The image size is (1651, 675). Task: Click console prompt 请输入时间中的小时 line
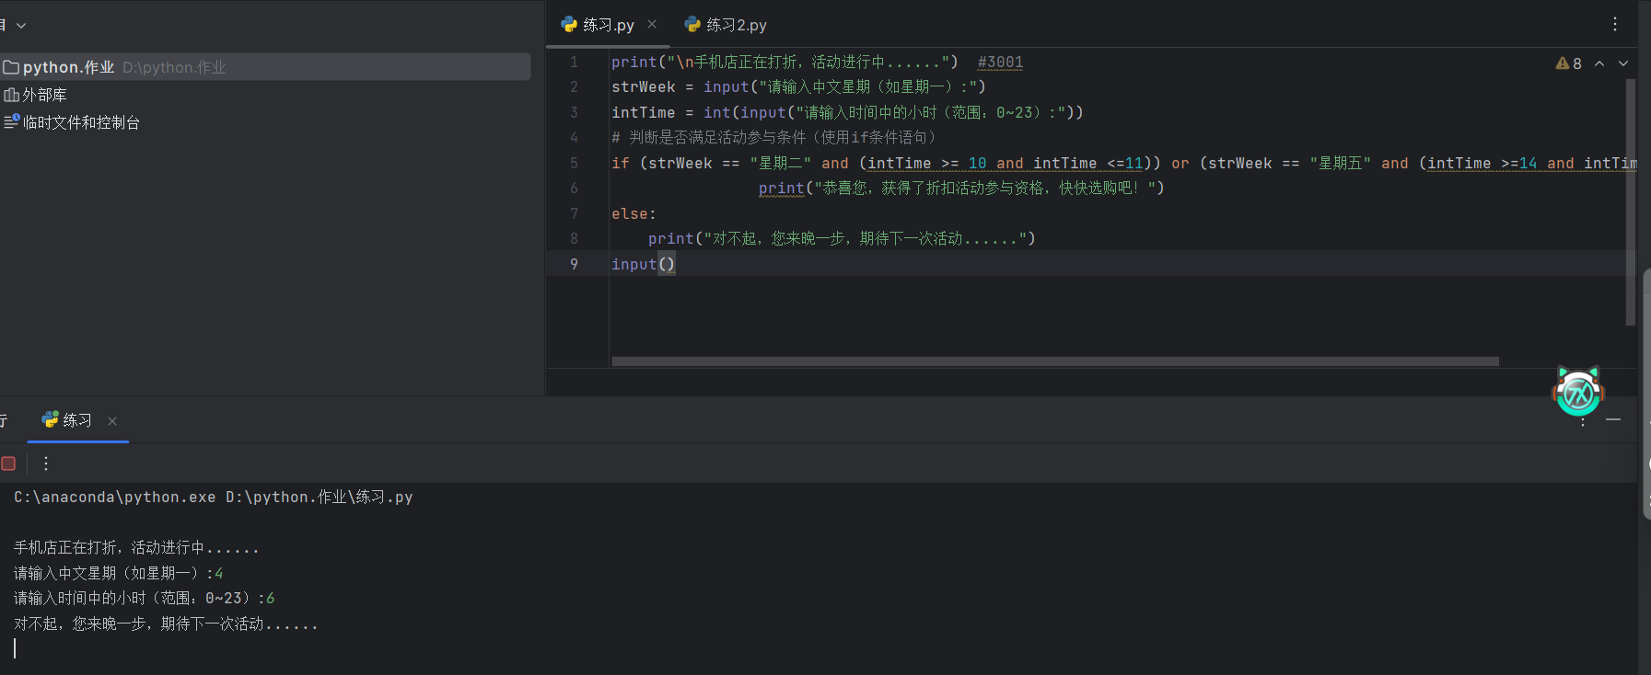pyautogui.click(x=144, y=599)
